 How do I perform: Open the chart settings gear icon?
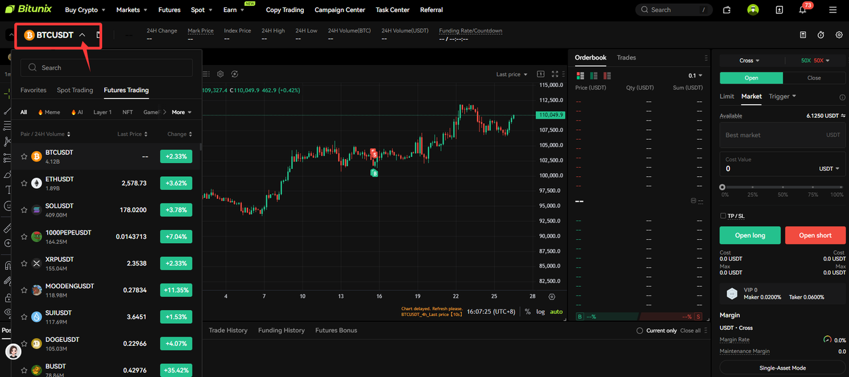(x=221, y=74)
